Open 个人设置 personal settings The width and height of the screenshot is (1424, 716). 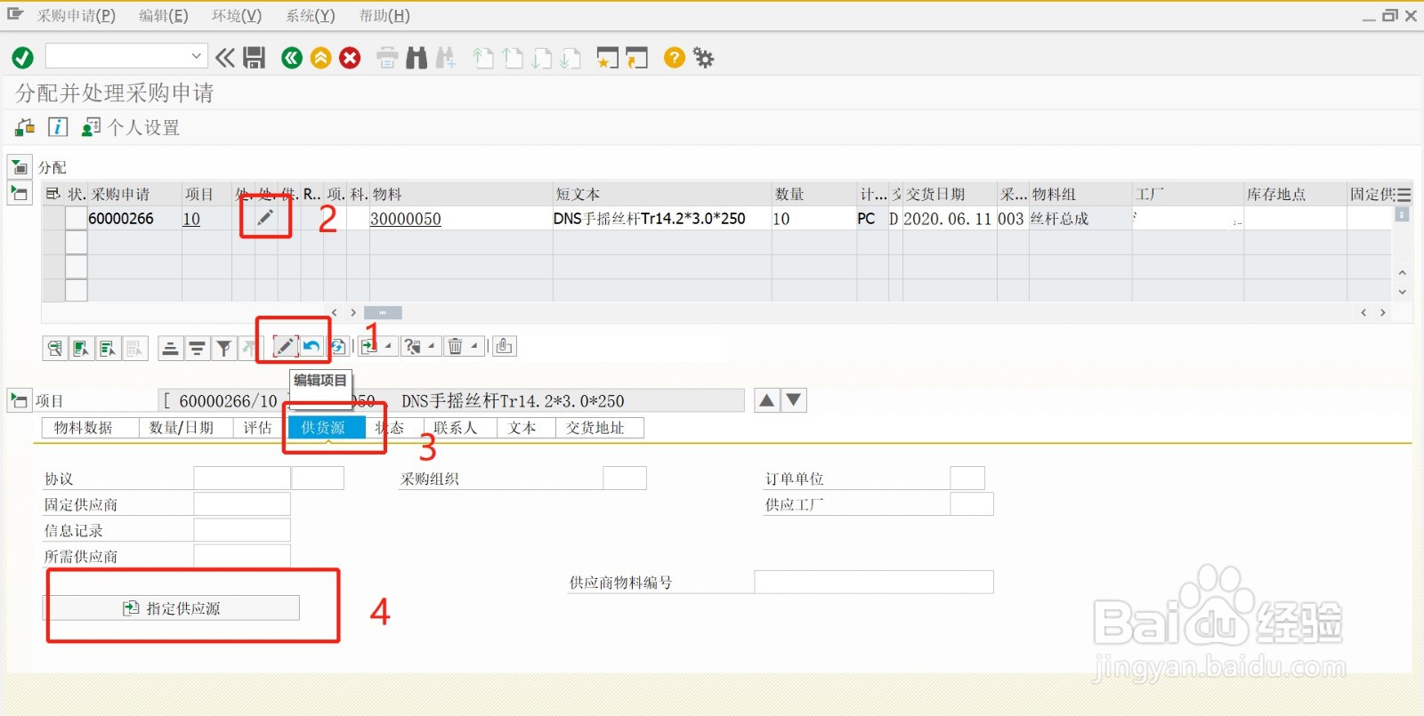point(131,127)
